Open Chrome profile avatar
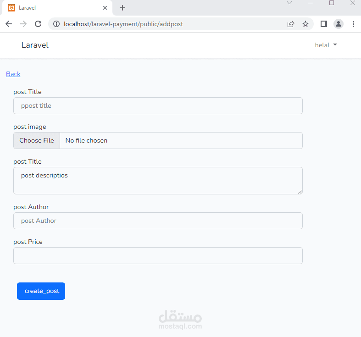Screen dimensions: 361x337 [x=339, y=24]
